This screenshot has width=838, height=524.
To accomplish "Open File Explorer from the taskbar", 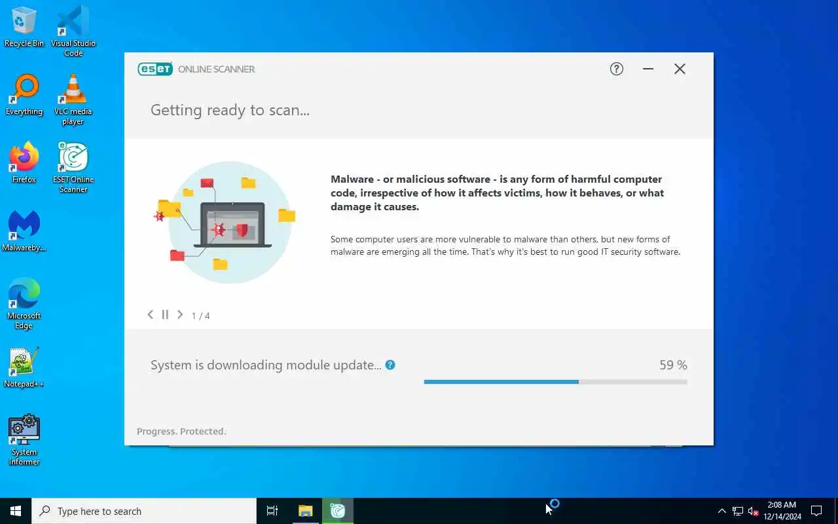I will (306, 511).
